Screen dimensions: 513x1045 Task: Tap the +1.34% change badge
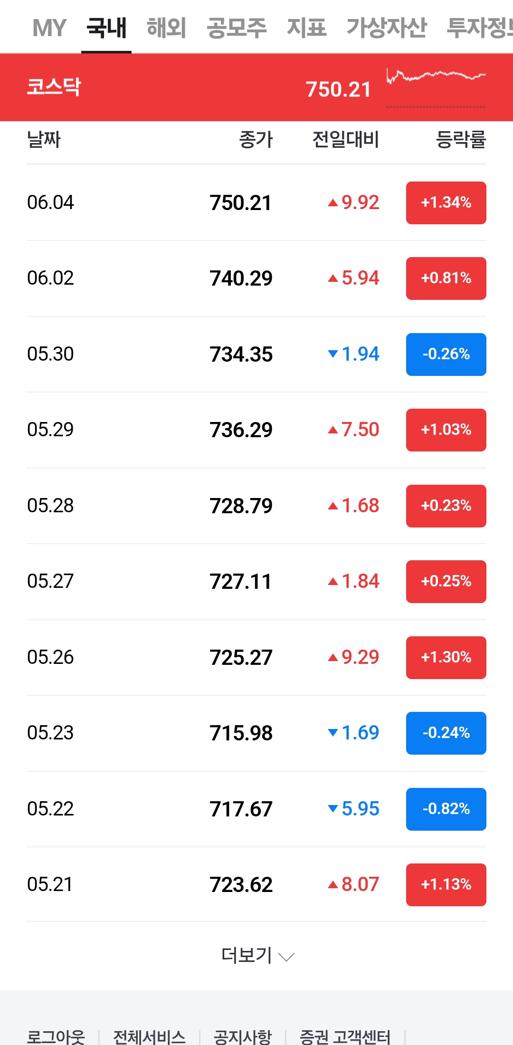pyautogui.click(x=446, y=203)
